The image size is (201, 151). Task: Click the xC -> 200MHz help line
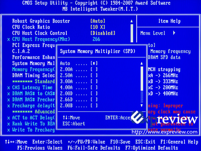click(163, 87)
